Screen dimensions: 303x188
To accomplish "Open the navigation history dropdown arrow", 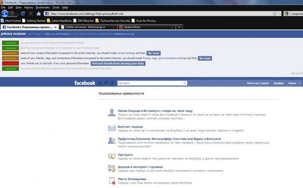I will [17, 14].
